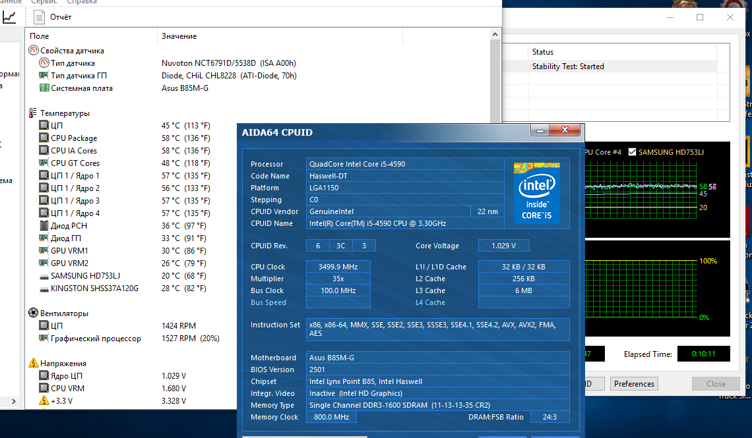The height and width of the screenshot is (438, 752).
Task: Click the Multiplier value 35x
Action: pos(338,279)
